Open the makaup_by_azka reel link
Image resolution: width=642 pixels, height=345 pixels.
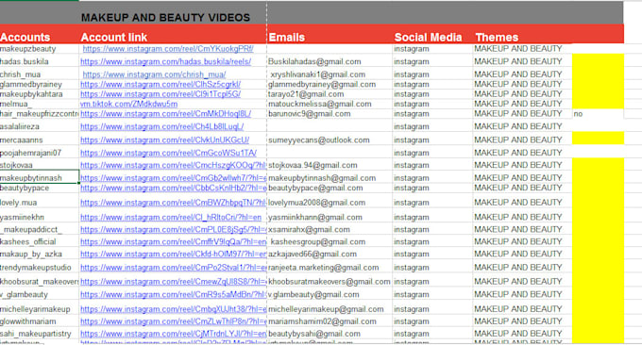173,255
